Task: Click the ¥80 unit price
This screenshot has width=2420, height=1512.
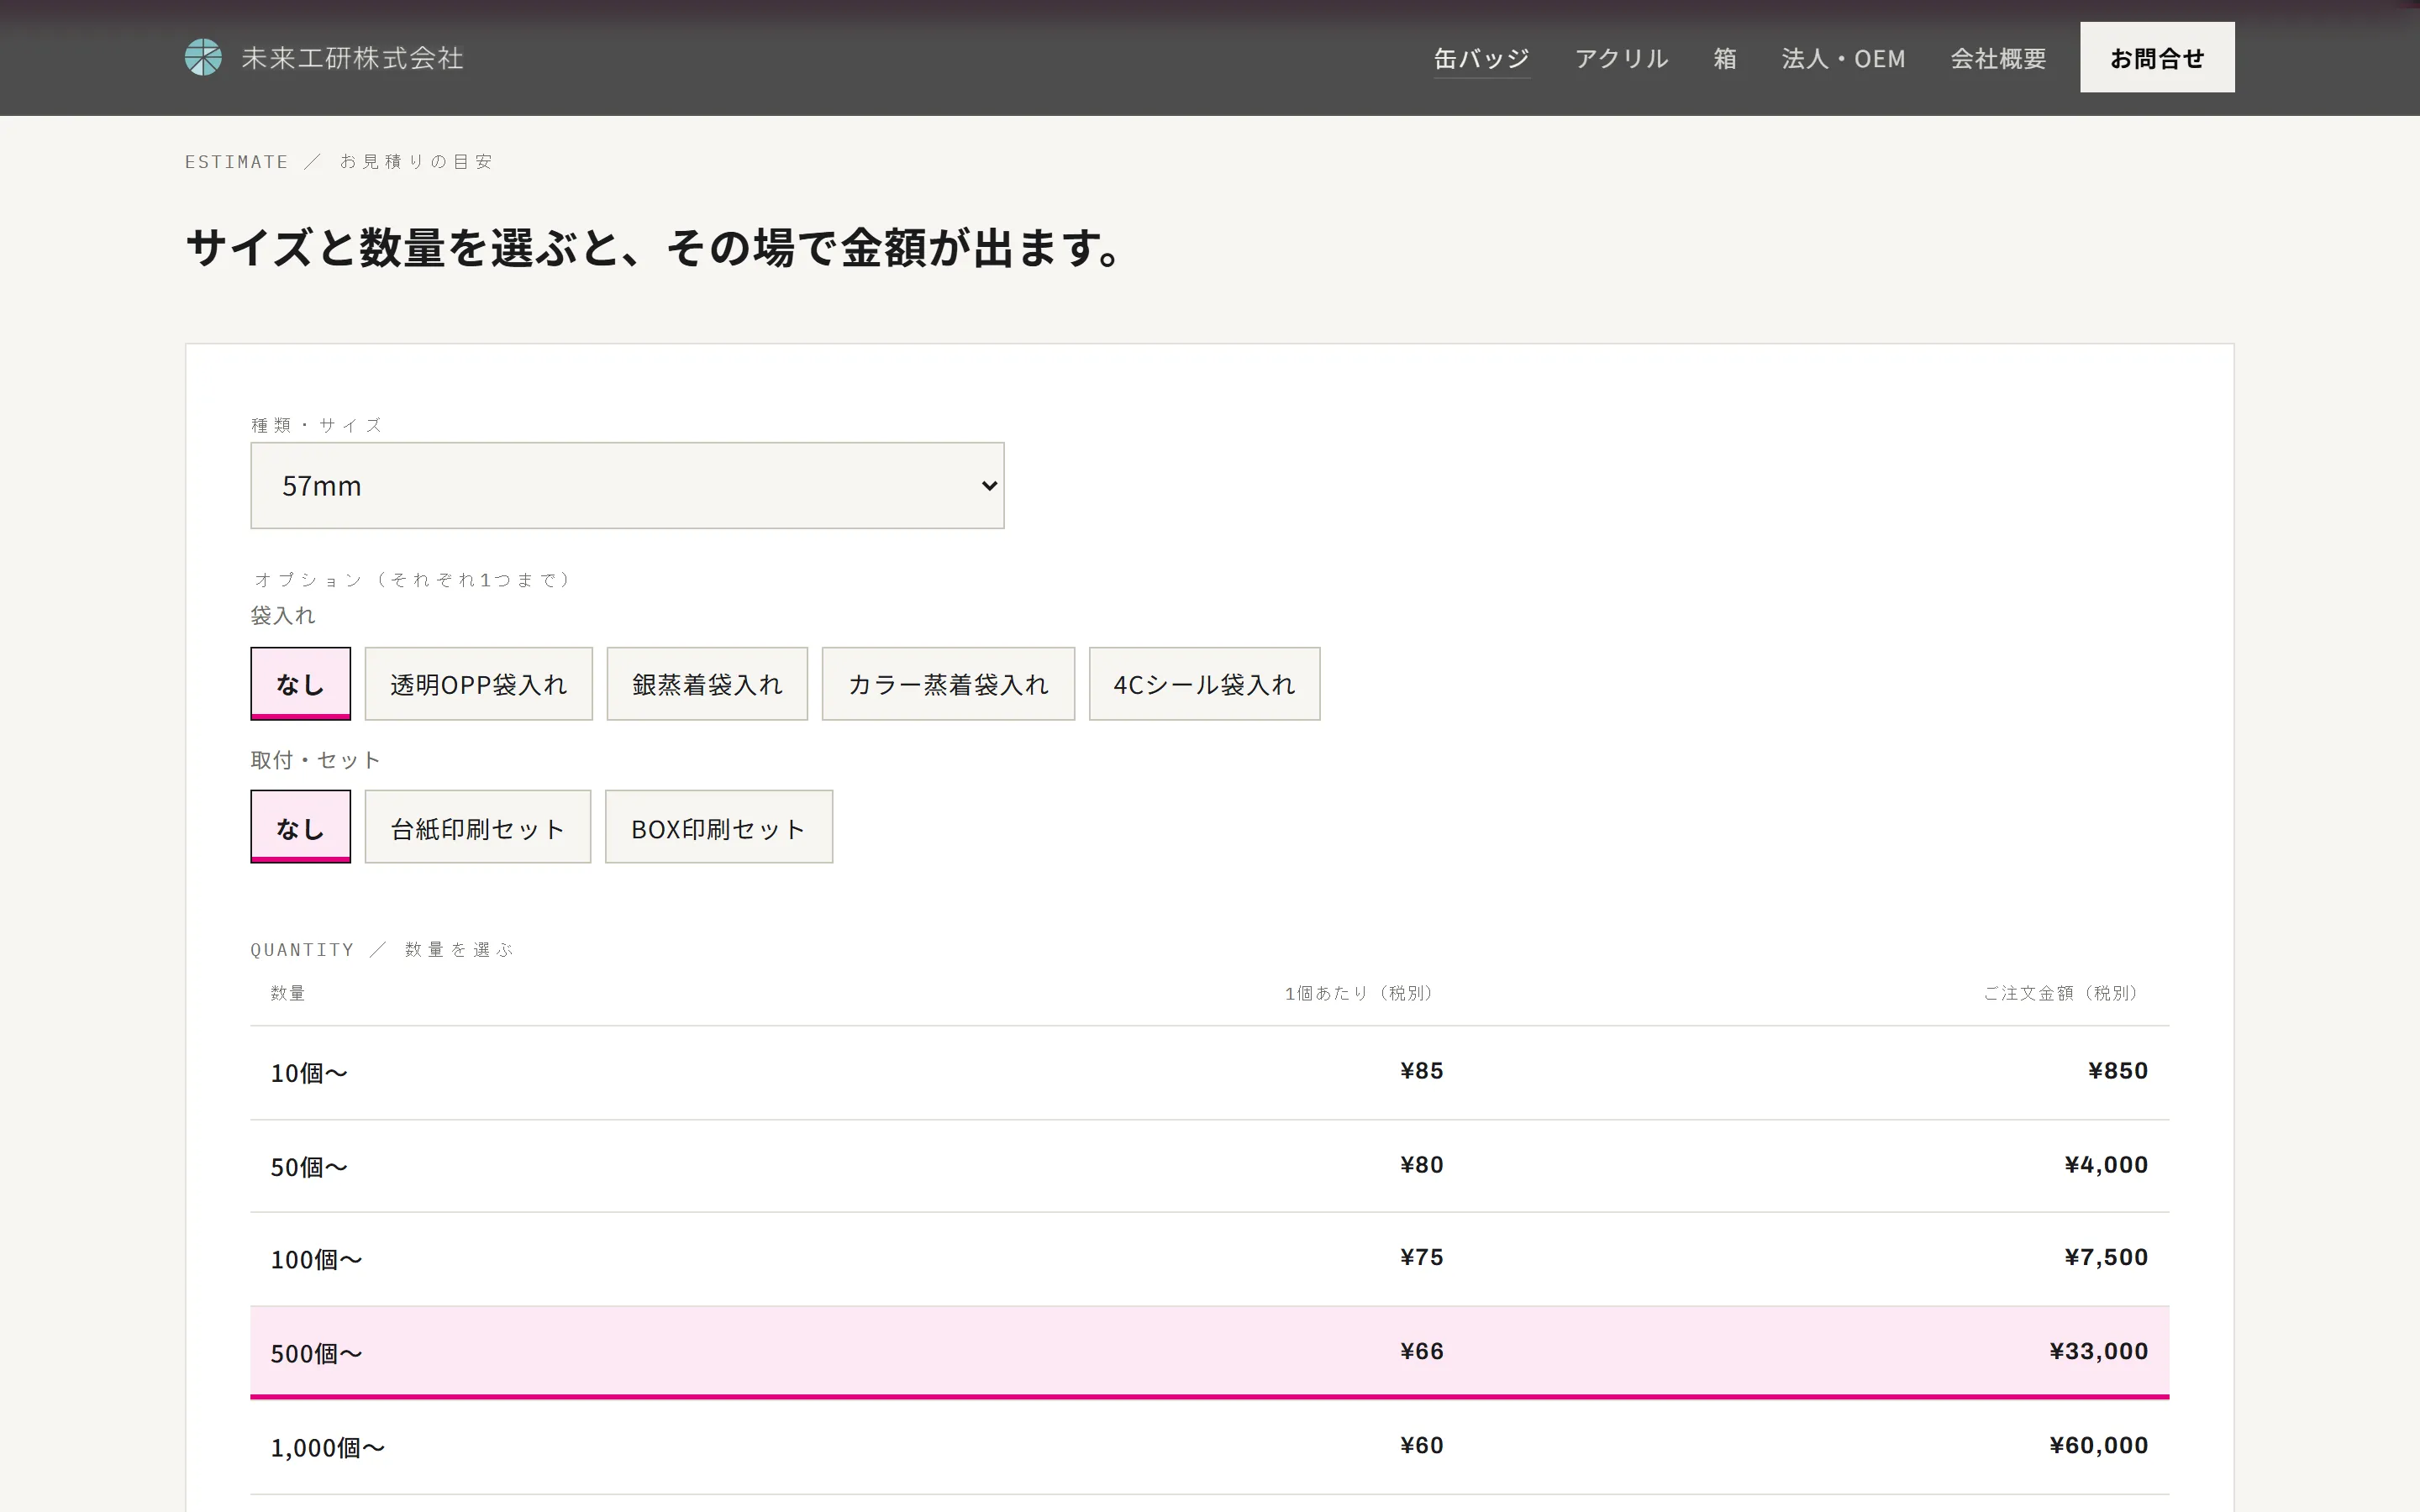Action: [1421, 1165]
